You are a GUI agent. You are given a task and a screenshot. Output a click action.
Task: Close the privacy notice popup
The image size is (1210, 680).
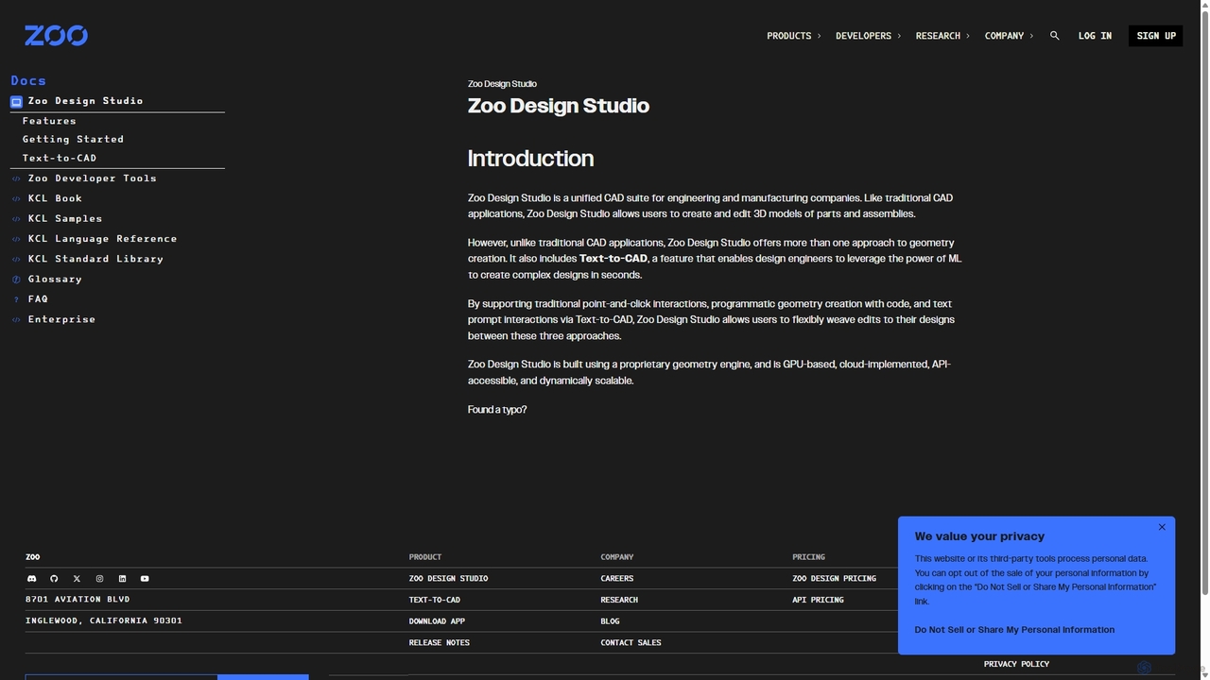[1162, 527]
